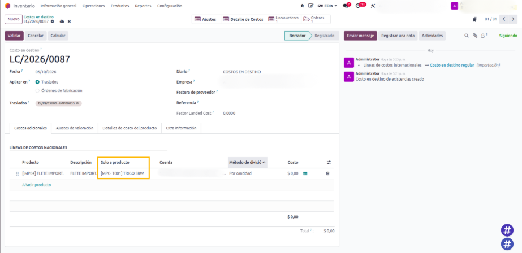Delete the FLETE IMPORT. cost line

point(327,173)
